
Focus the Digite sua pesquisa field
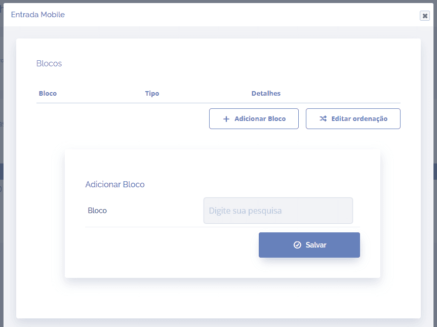278,211
